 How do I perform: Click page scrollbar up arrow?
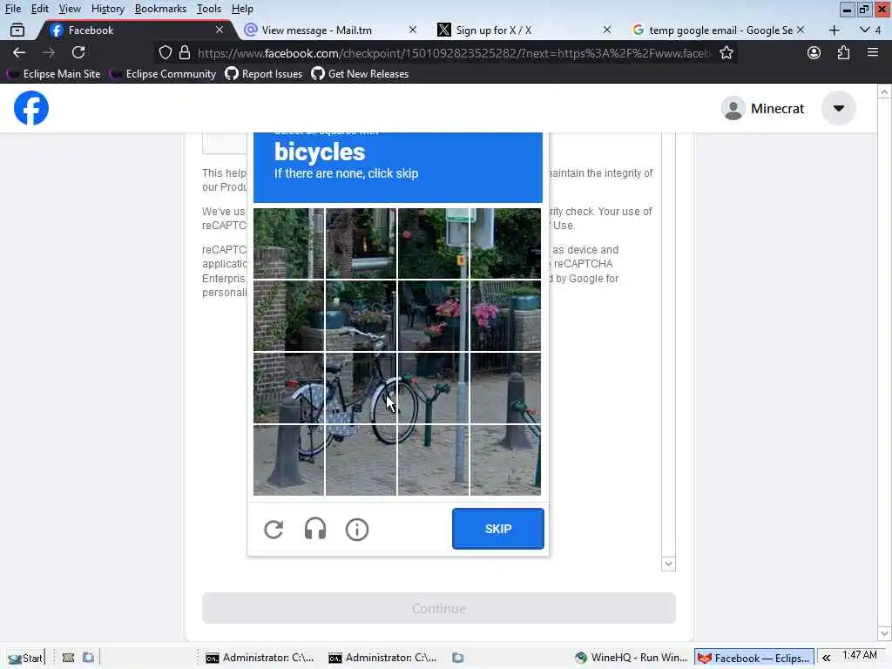click(884, 91)
